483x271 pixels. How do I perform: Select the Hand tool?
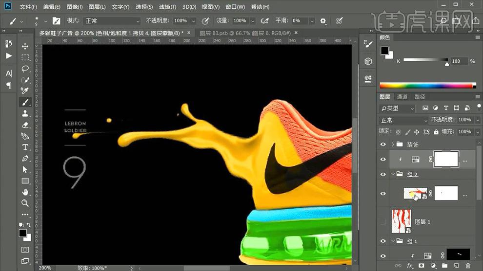click(x=25, y=192)
